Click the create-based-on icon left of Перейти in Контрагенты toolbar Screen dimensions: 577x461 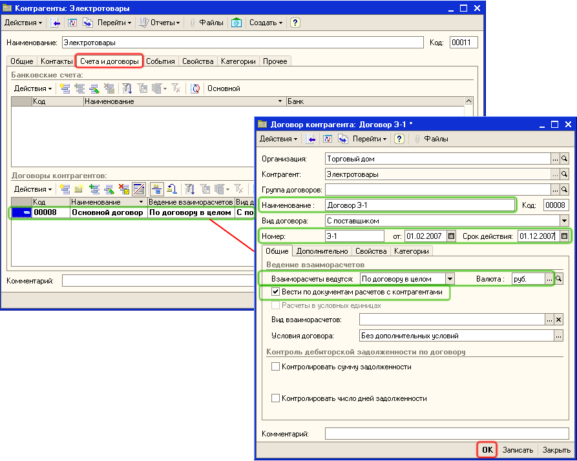tap(88, 23)
